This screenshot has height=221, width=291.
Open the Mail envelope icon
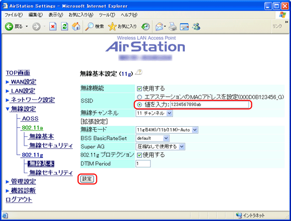[160, 27]
